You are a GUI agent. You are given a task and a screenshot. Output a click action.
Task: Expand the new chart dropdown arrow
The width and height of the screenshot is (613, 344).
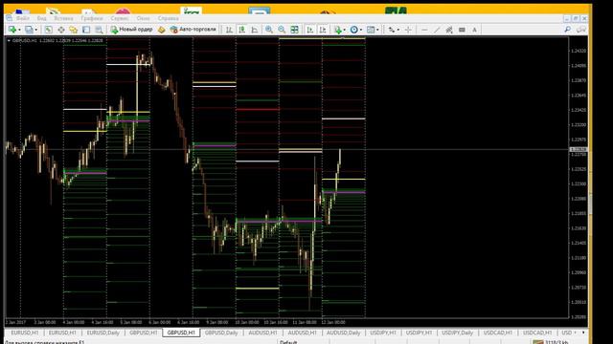pyautogui.click(x=19, y=30)
